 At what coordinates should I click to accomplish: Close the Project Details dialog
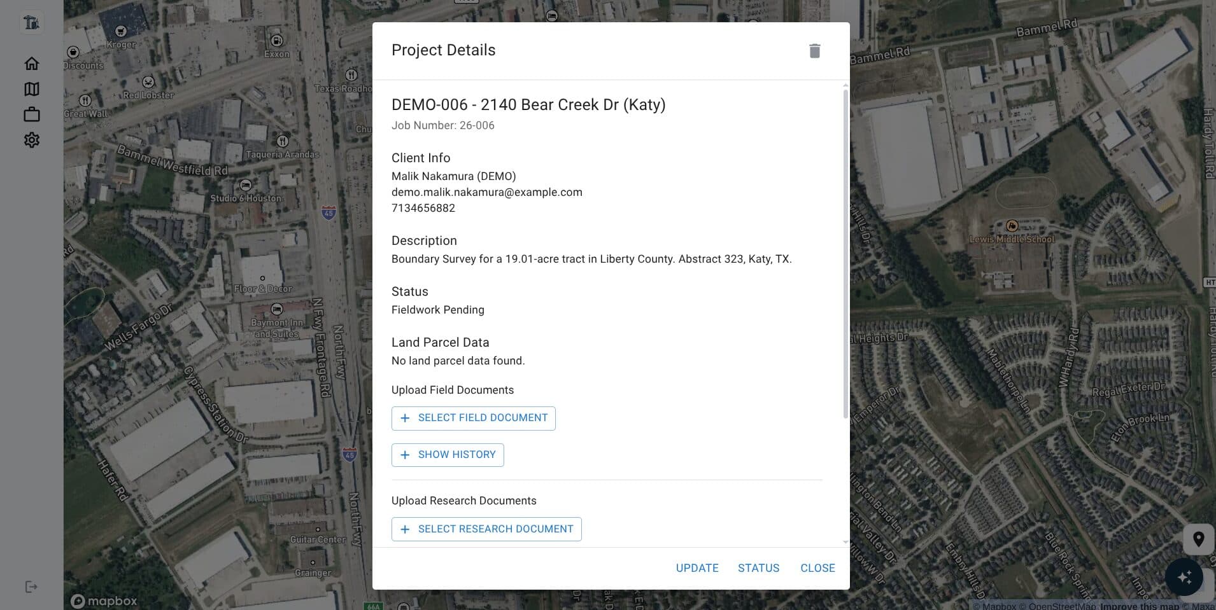coord(817,568)
